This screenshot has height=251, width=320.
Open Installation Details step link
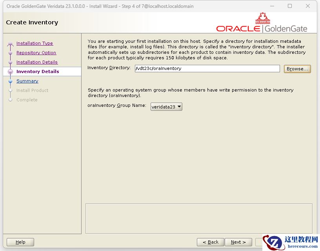click(x=37, y=62)
